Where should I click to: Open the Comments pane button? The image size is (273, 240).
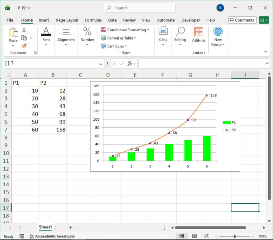pos(242,20)
